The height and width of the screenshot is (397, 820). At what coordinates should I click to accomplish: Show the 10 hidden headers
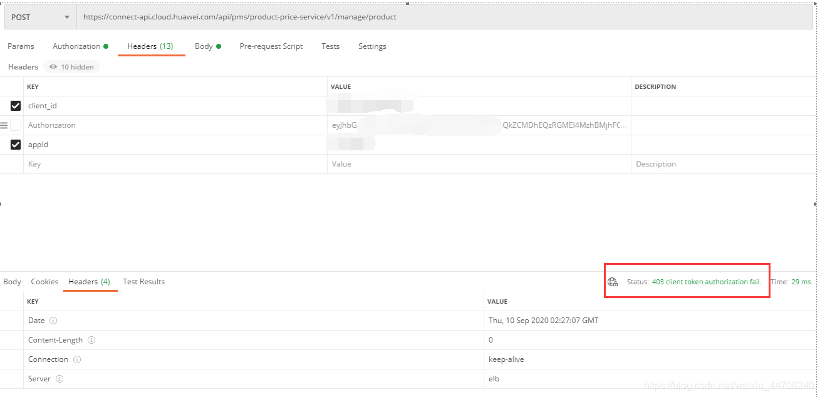(71, 67)
